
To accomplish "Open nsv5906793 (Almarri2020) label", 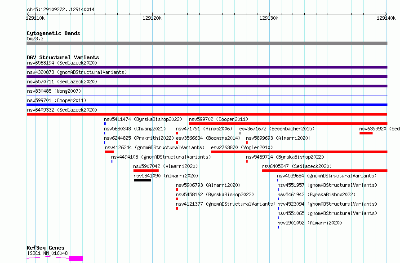I will [x=208, y=185].
